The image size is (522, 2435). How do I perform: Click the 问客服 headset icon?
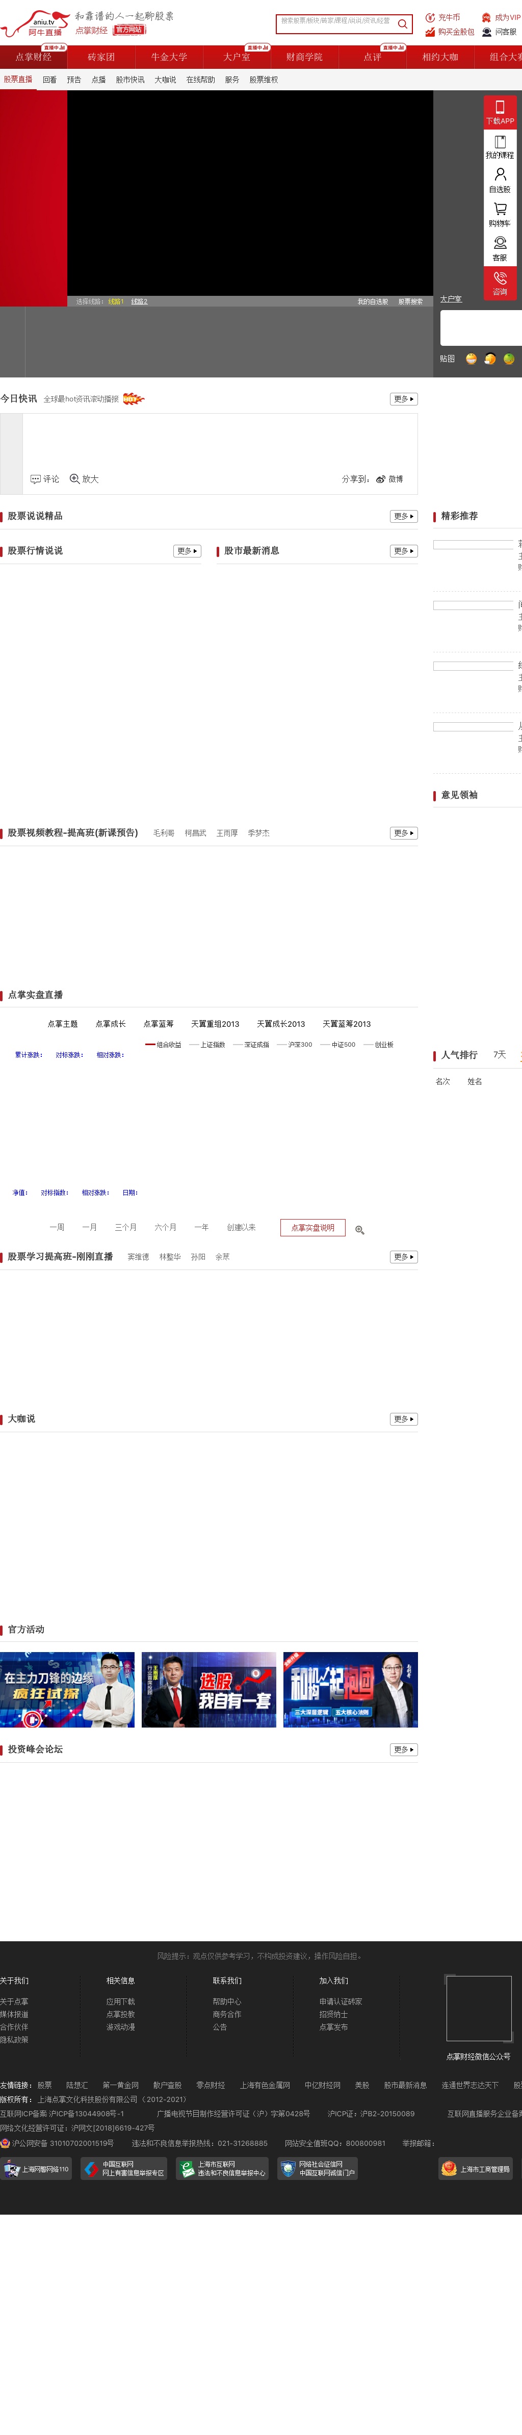click(487, 32)
